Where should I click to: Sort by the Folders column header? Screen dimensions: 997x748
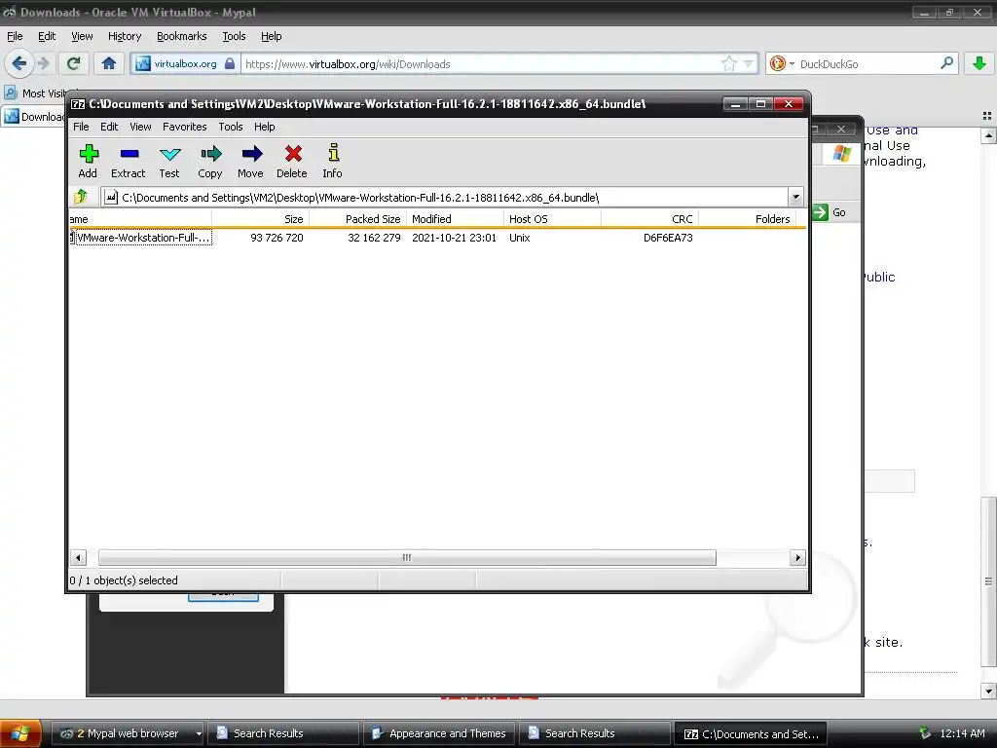click(x=747, y=219)
